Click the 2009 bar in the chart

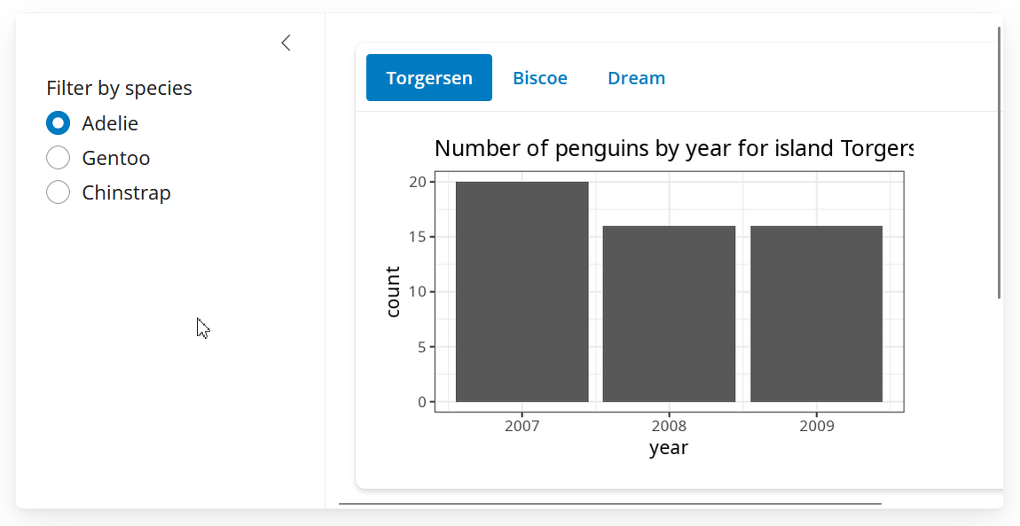click(x=816, y=314)
